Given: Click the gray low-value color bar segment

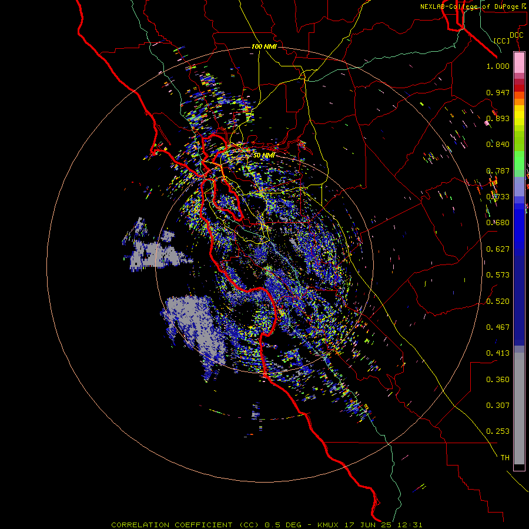Looking at the screenshot, I should 519,409.
